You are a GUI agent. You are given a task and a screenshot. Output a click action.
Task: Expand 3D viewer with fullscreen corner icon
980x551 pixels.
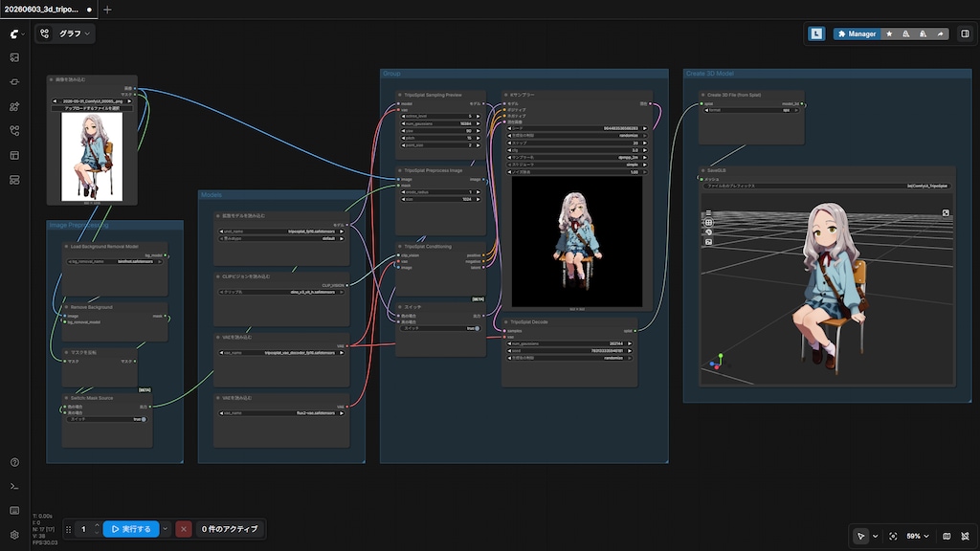[946, 213]
